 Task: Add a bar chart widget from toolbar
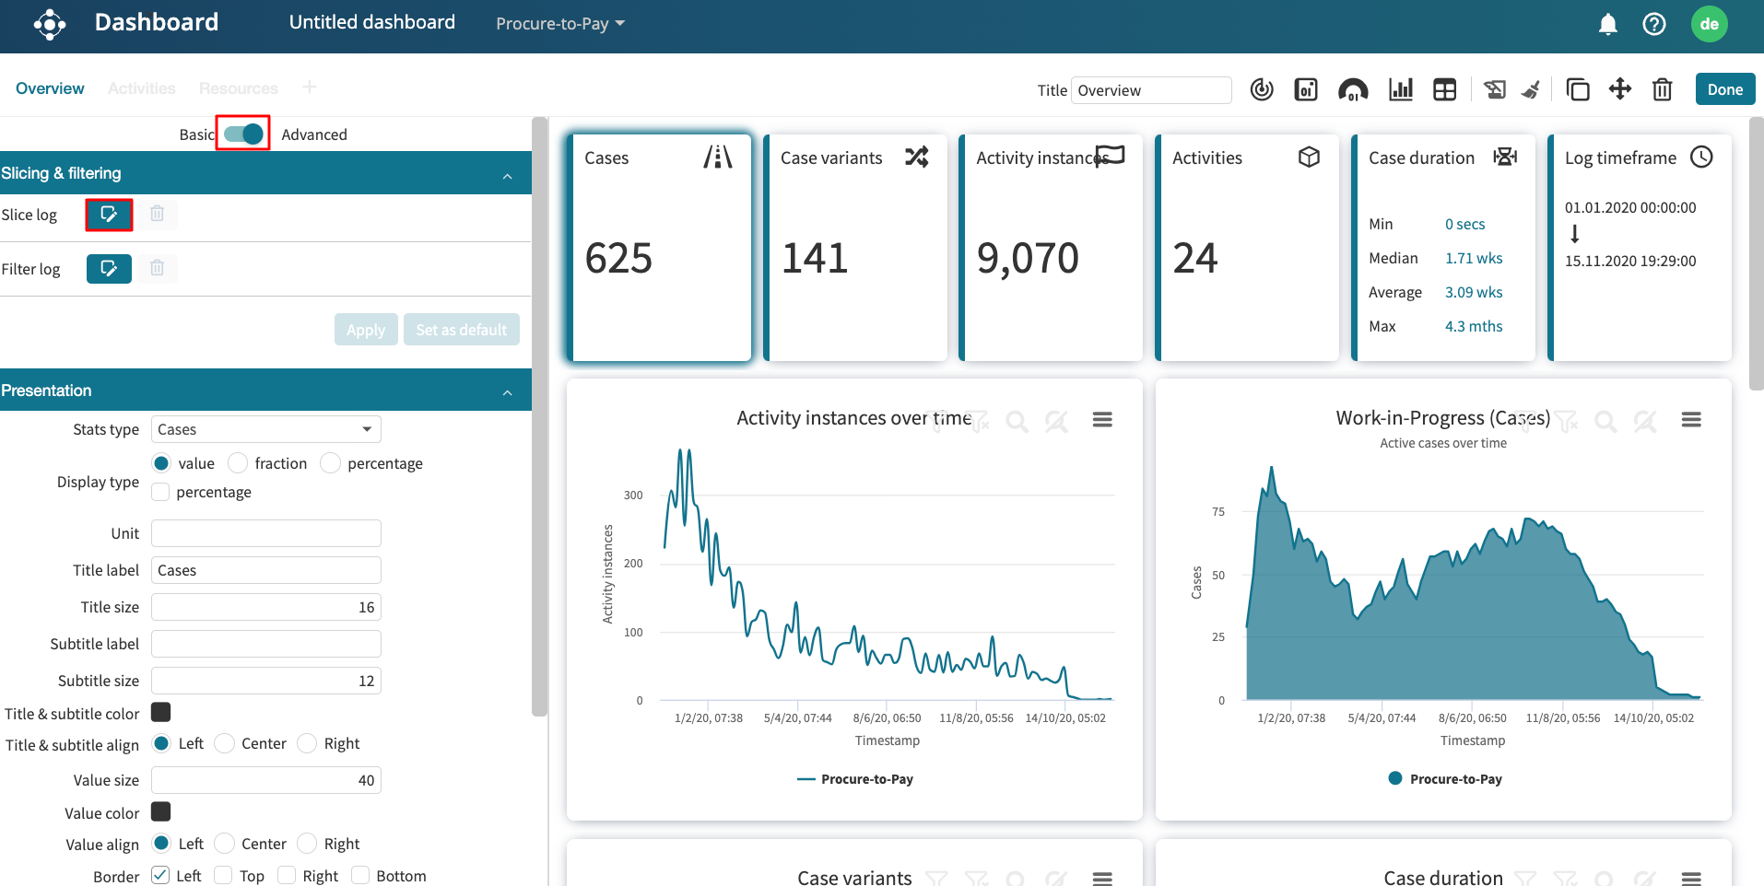click(1400, 89)
